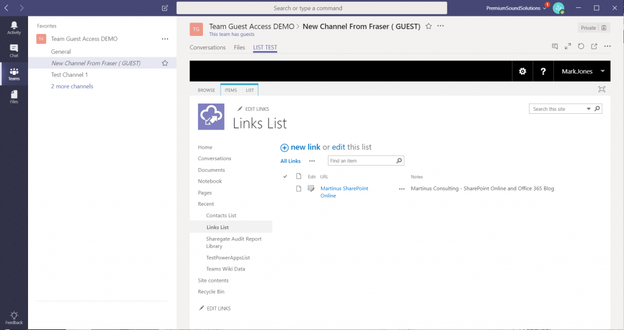Click edit this list link

(x=338, y=147)
